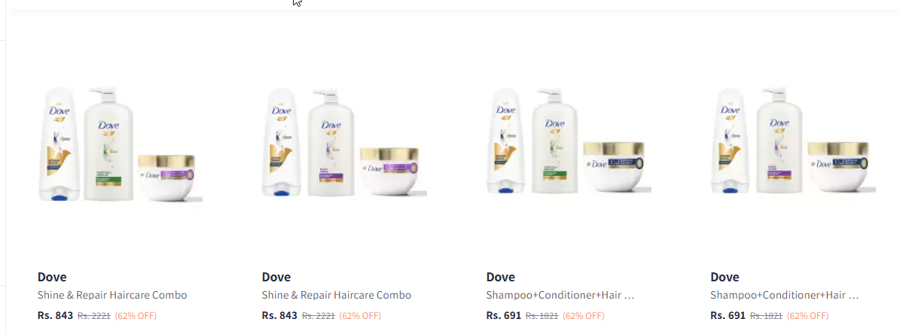Click the (62% OFF) label on first product
The image size is (900, 334).
pos(136,316)
